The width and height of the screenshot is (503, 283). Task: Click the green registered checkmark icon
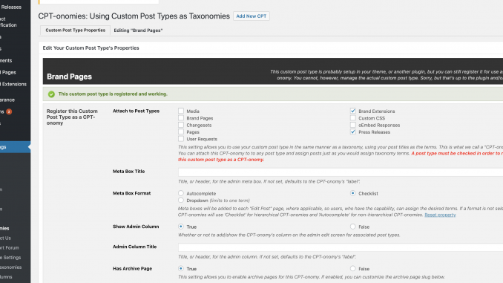click(51, 94)
